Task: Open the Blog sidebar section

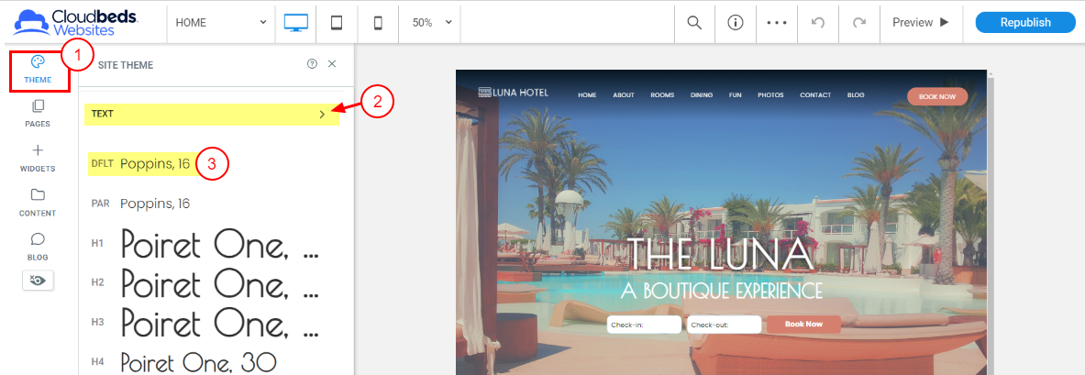Action: pyautogui.click(x=38, y=247)
